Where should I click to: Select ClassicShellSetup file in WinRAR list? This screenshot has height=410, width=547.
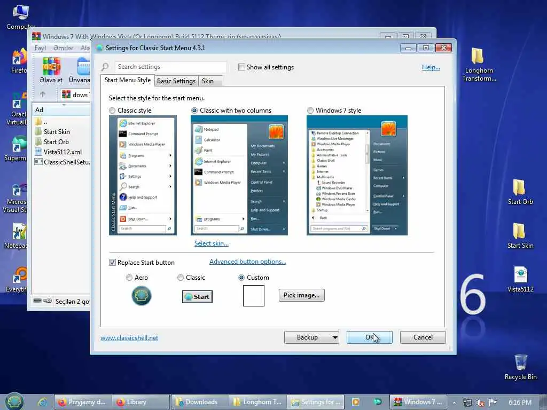click(62, 162)
